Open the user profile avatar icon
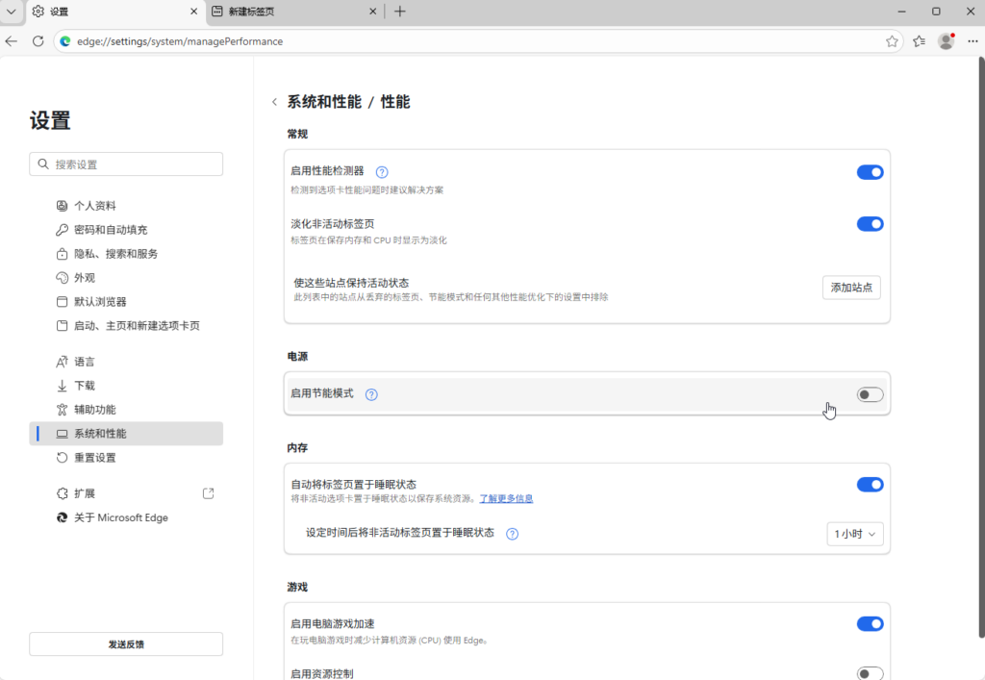This screenshot has height=680, width=985. point(946,41)
